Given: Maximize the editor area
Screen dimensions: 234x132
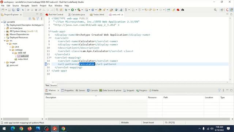Looking at the screenshot, I should point(231,15).
